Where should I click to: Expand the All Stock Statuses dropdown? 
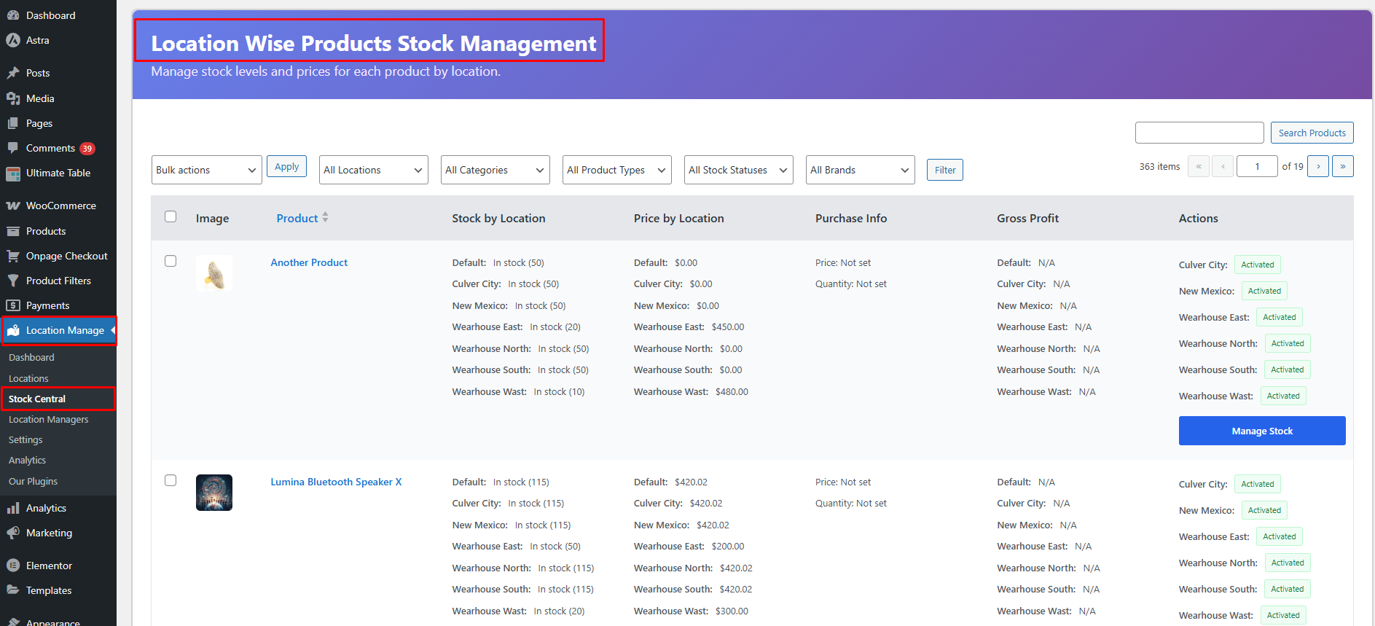click(x=738, y=170)
